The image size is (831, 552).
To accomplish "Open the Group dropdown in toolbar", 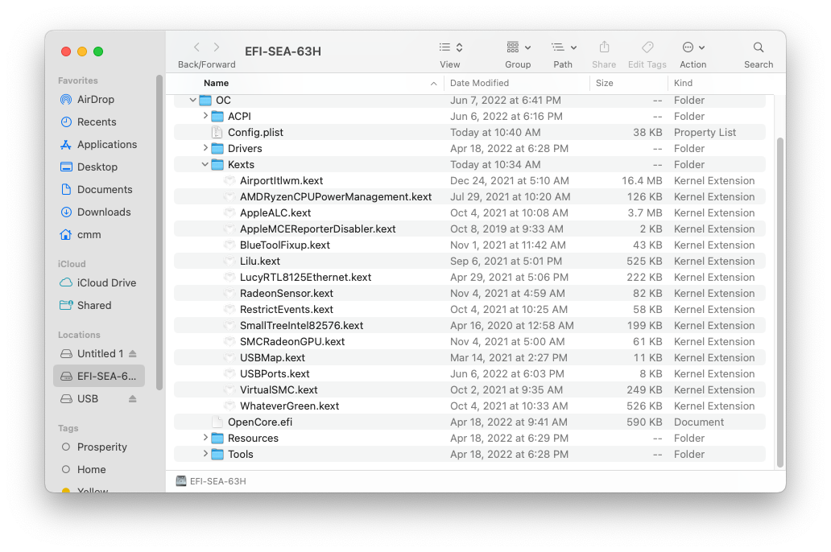I will coord(518,48).
